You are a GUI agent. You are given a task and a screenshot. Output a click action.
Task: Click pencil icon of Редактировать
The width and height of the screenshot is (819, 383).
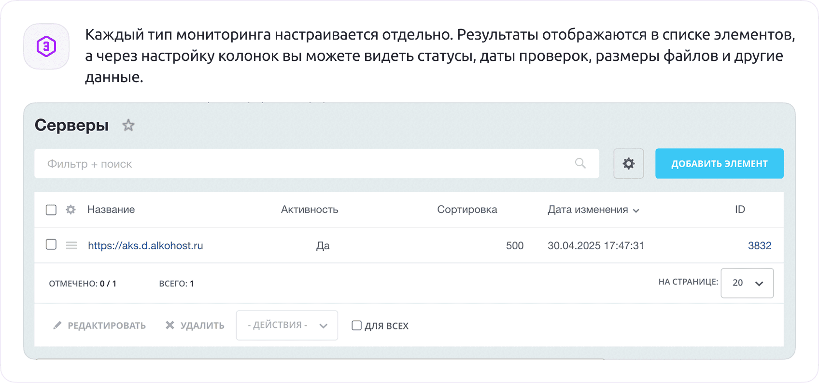coord(57,325)
